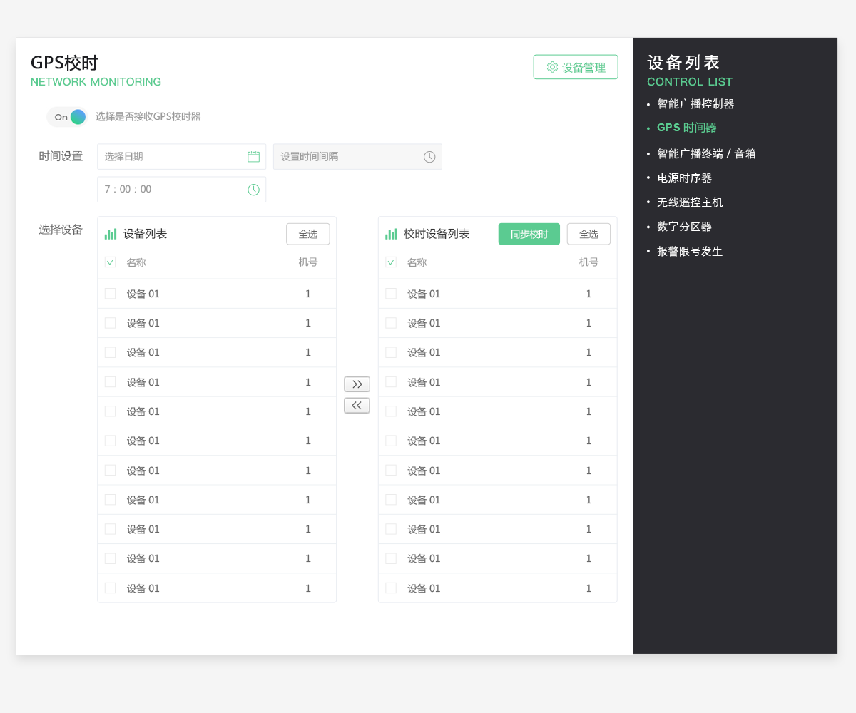The image size is (856, 713).
Task: Click the green clock icon beside 7:00:00
Action: [x=253, y=190]
